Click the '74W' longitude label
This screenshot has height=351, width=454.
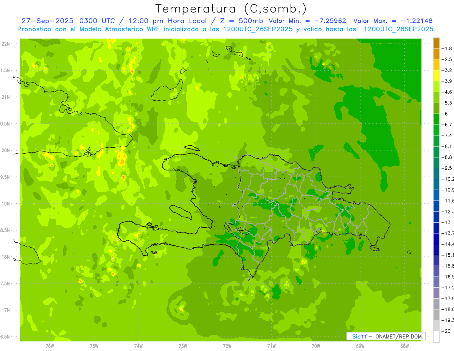click(138, 346)
